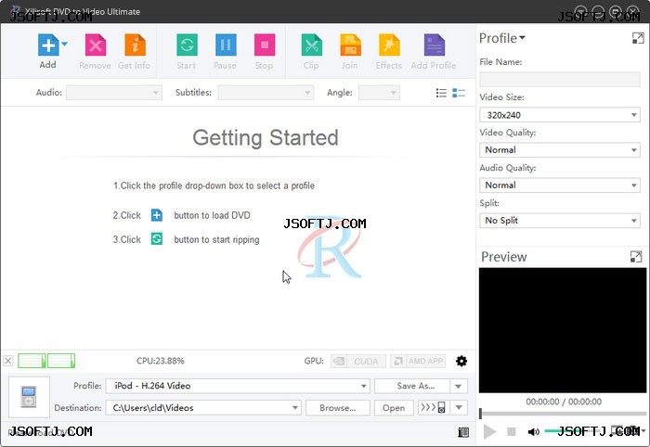Screen dimensions: 650x447
Task: Click the Getting Started heading text
Action: pyautogui.click(x=266, y=138)
